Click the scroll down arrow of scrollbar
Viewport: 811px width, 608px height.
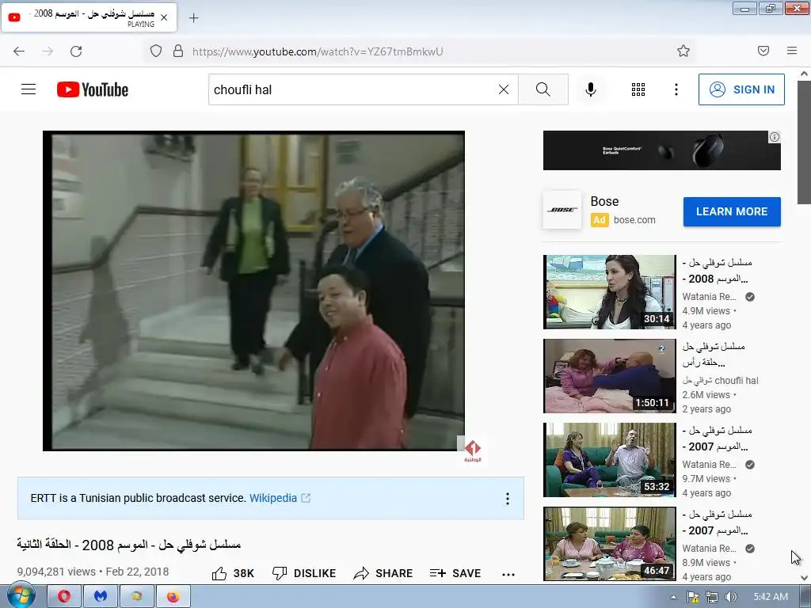click(805, 577)
